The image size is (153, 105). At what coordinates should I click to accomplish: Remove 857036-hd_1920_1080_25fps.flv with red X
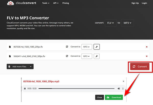[147, 47]
